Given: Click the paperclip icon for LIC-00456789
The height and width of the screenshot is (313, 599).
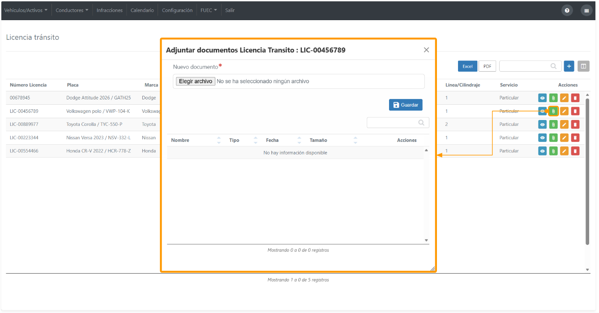Looking at the screenshot, I should pyautogui.click(x=553, y=111).
